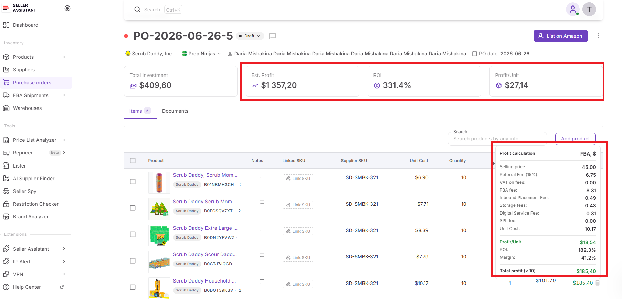Image resolution: width=622 pixels, height=299 pixels.
Task: Click the Seller Assistant logo icon
Action: (x=6, y=8)
